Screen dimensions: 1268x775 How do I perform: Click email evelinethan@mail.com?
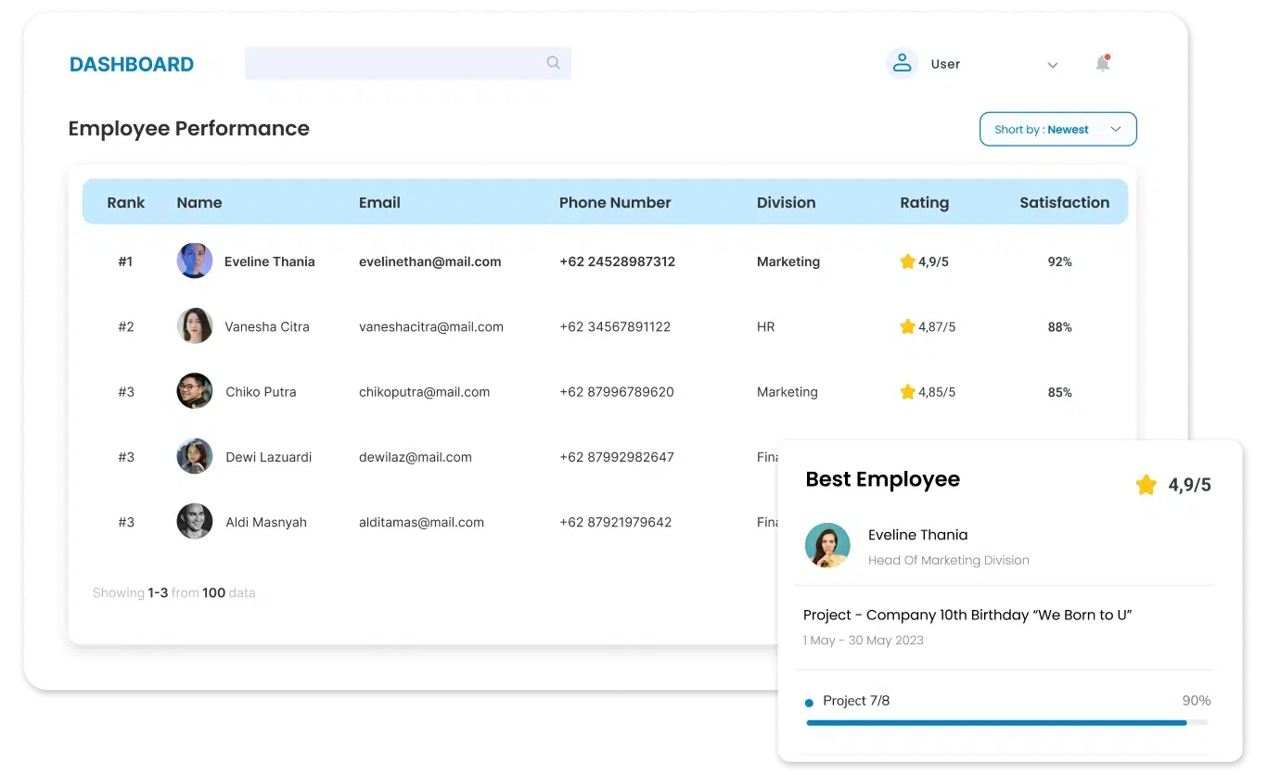[429, 262]
